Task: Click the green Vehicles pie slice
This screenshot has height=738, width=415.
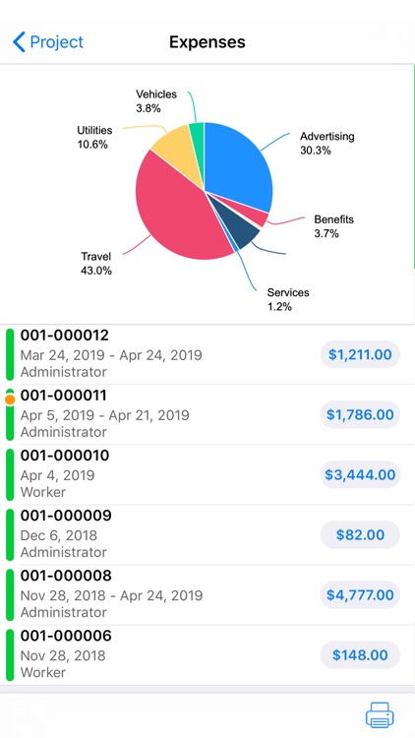Action: (x=197, y=141)
